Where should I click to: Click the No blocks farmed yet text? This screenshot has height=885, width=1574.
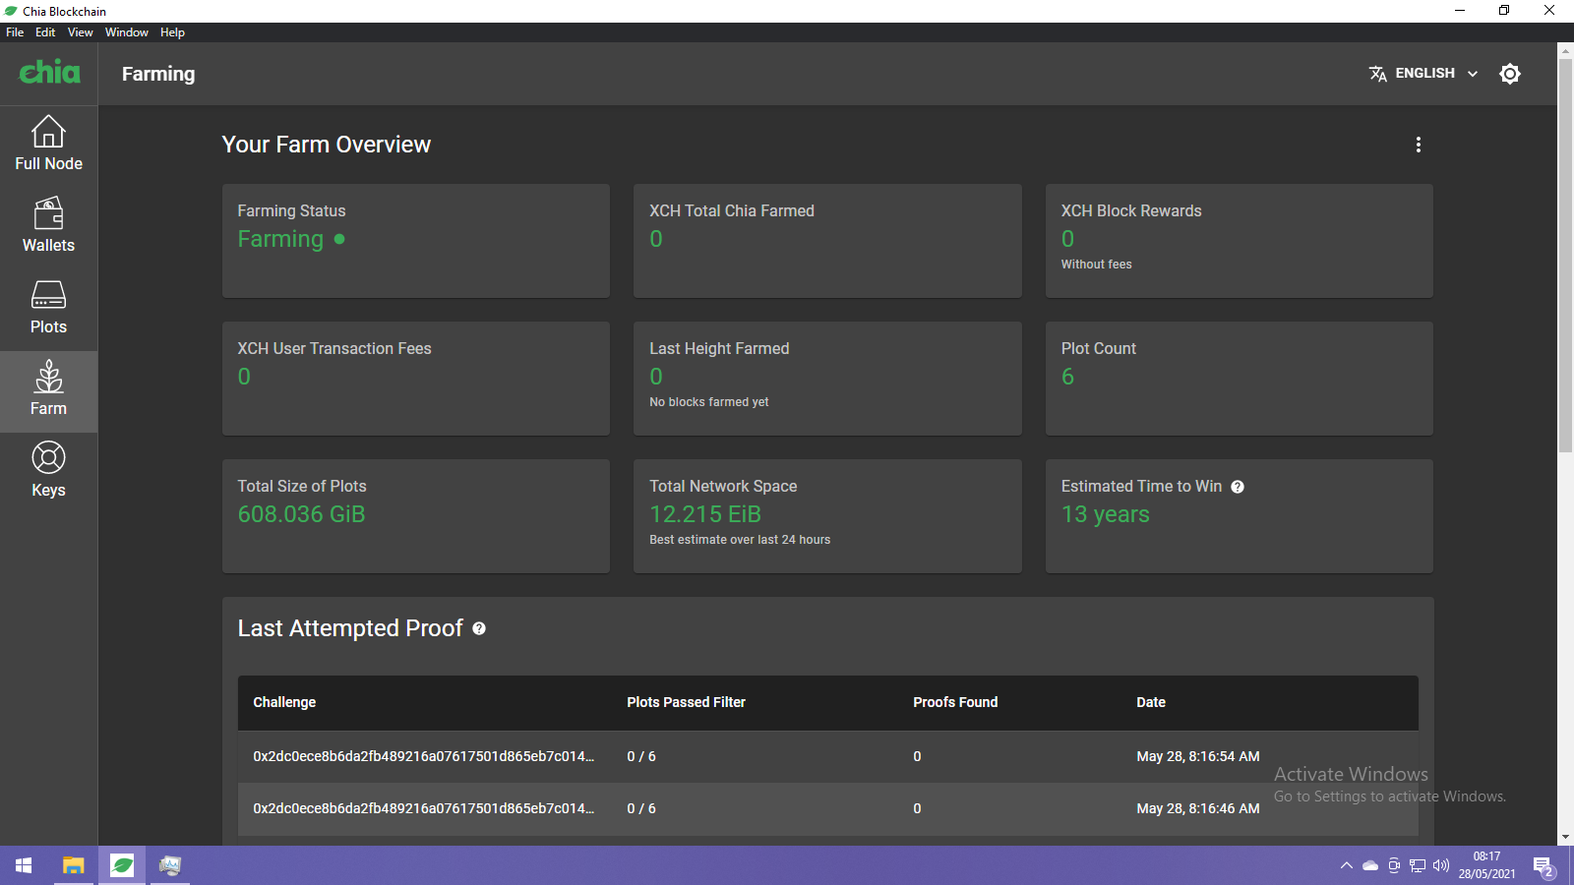coord(709,402)
